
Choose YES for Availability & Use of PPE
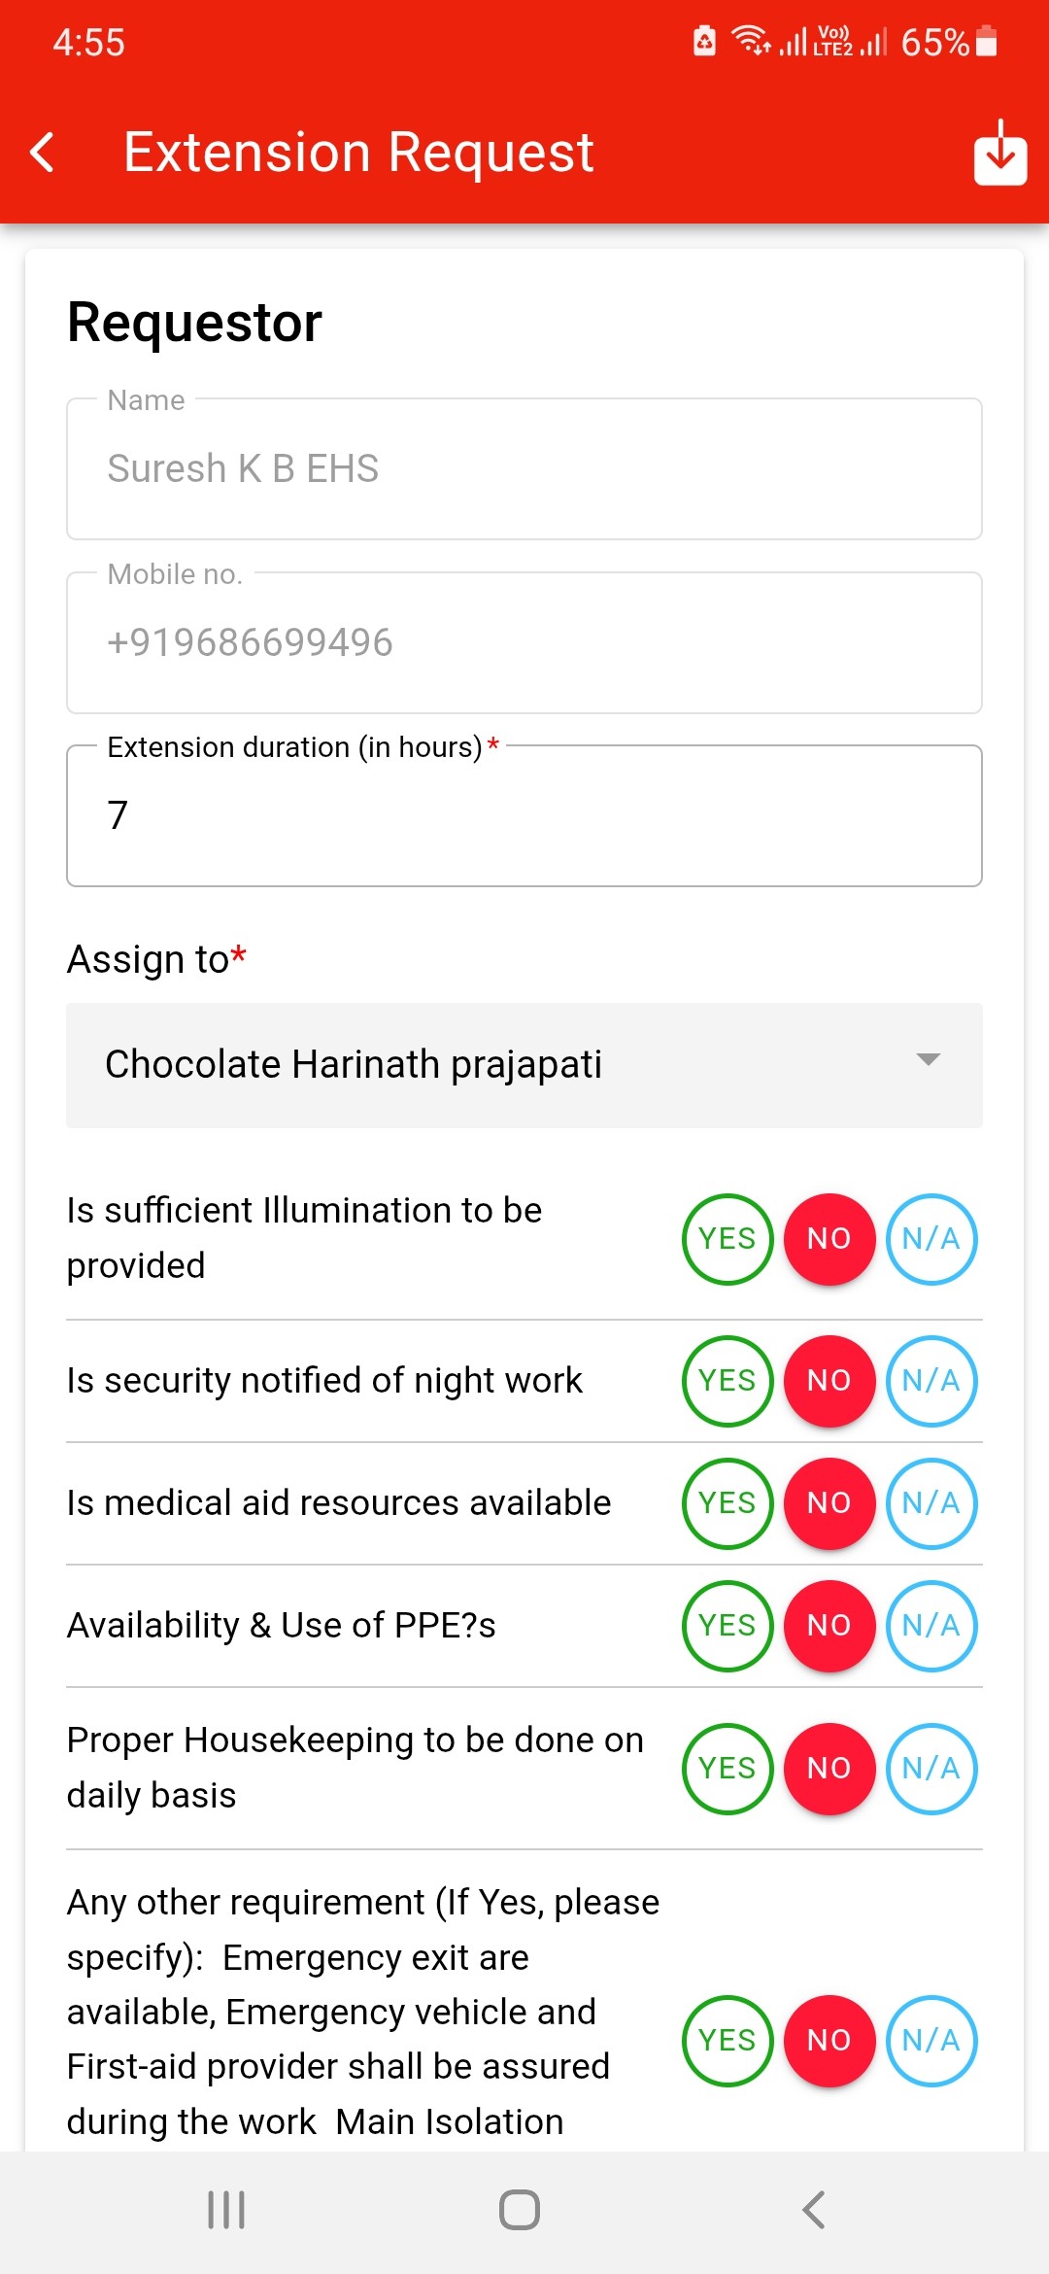pos(728,1626)
